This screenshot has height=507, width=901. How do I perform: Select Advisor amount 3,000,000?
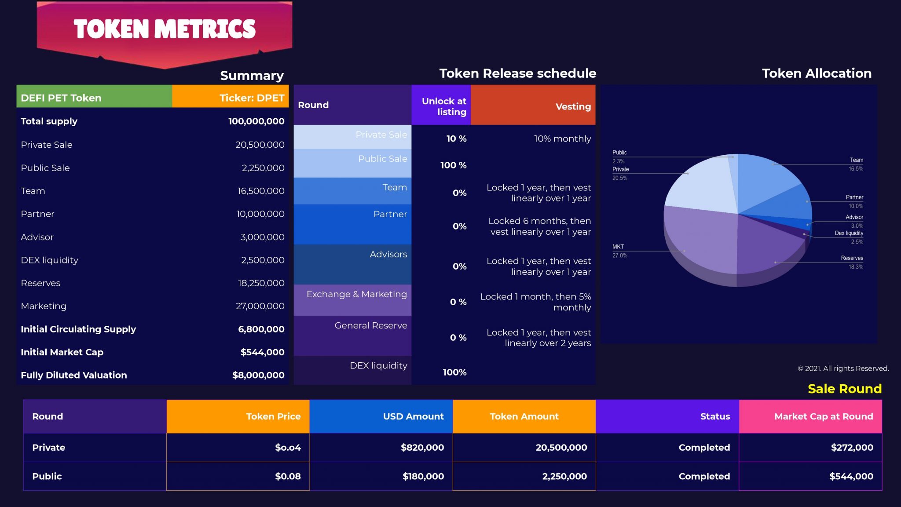[x=262, y=237]
